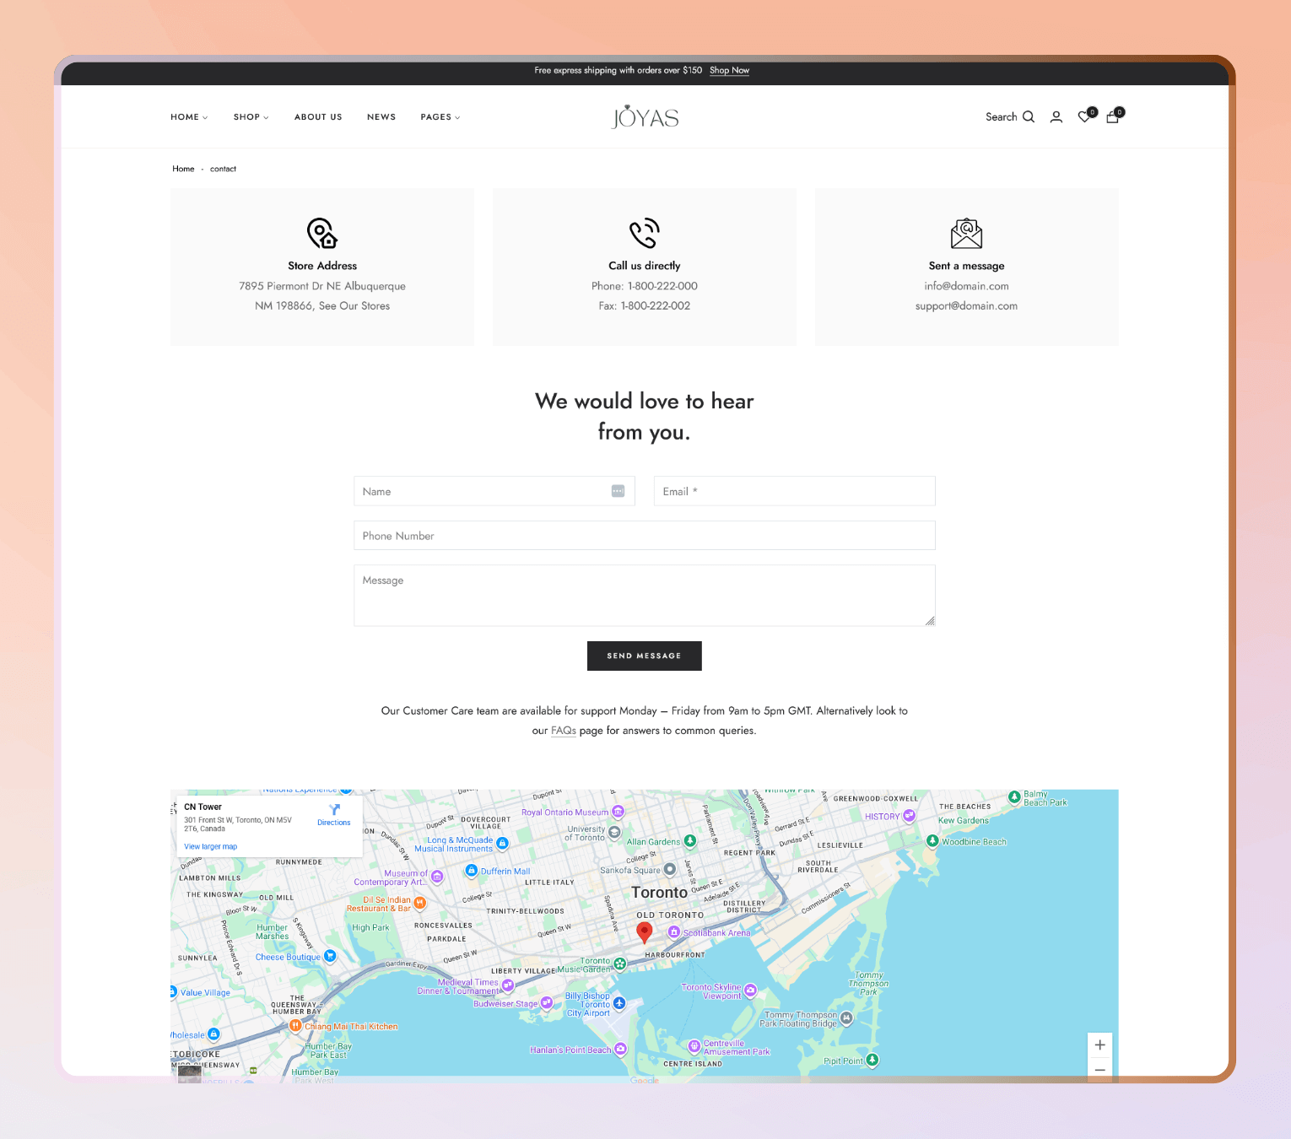Open the wishlist heart icon
The width and height of the screenshot is (1291, 1139).
1085,117
